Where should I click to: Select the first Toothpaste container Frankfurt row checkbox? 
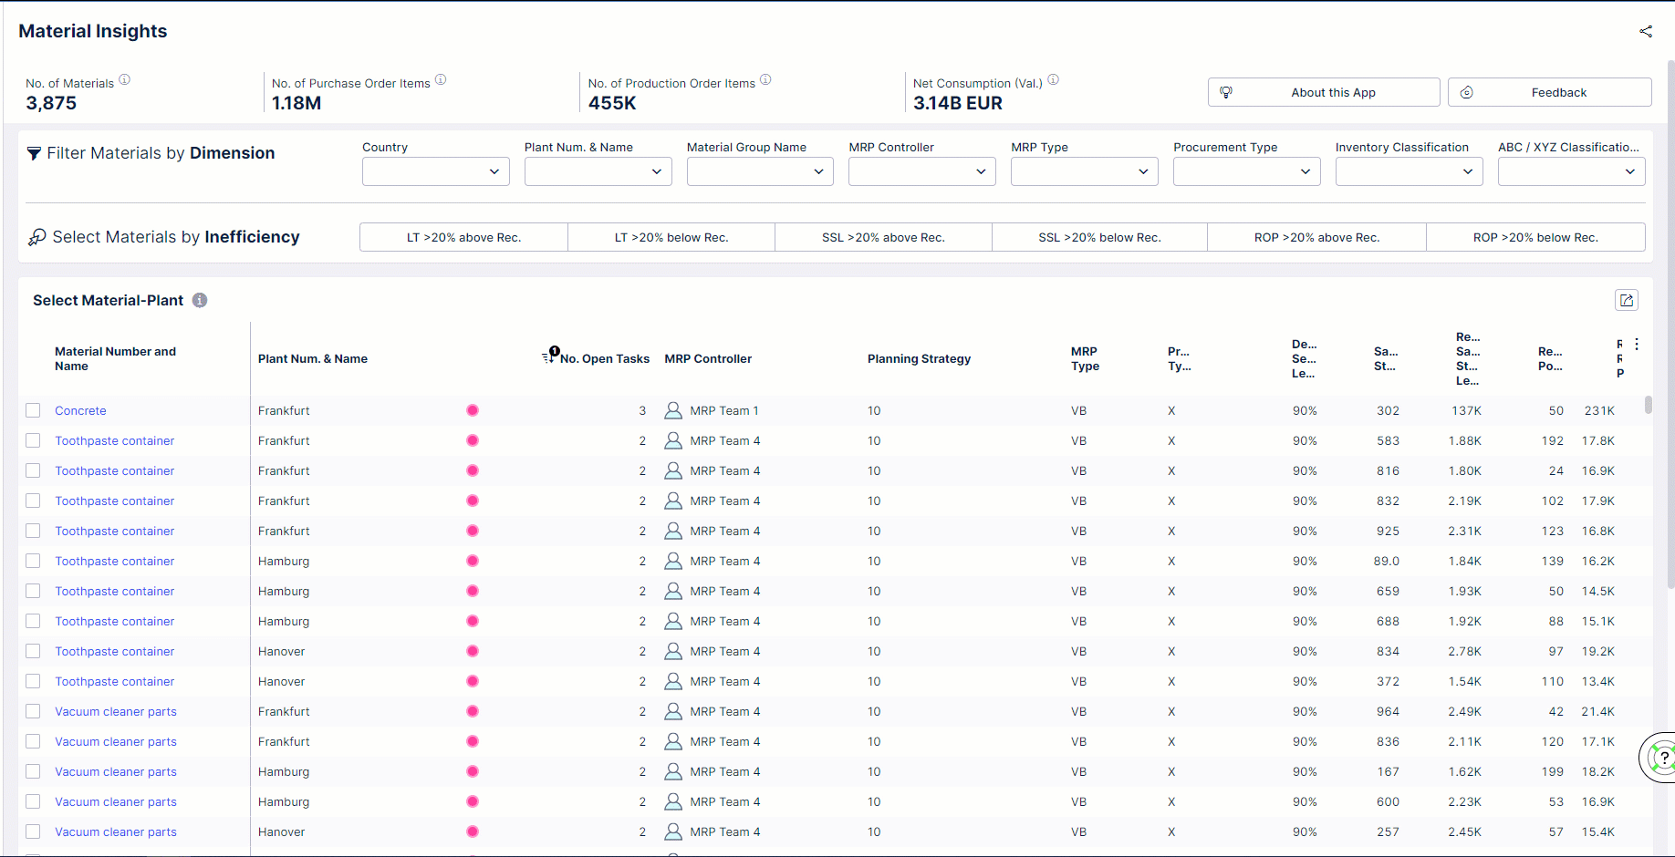(33, 440)
